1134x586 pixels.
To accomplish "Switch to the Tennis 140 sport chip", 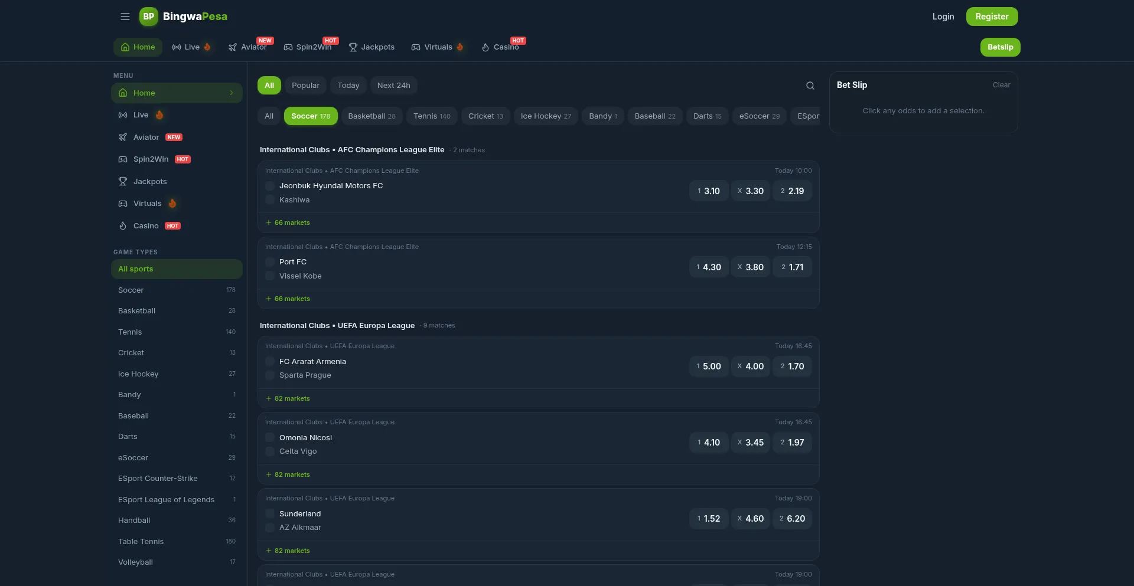I will [x=432, y=116].
